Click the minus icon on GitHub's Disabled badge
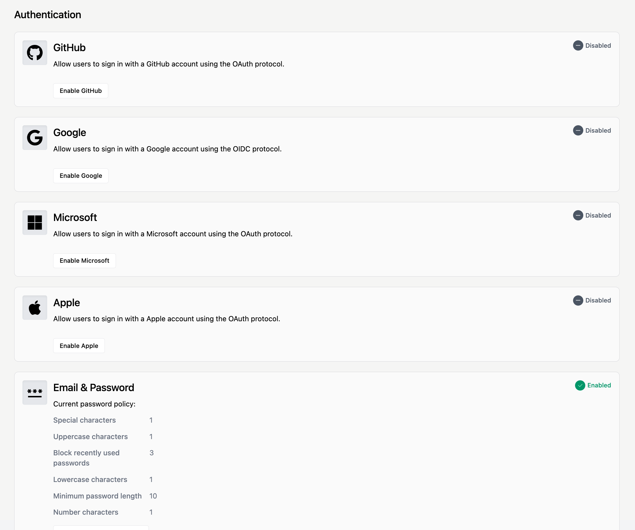This screenshot has width=635, height=530. coord(578,45)
